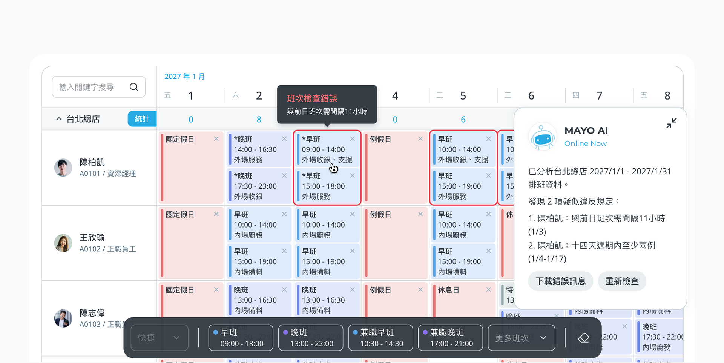724x363 pixels.
Task: Delete 王欣瑜's 國定假日 on day 1
Action: (x=216, y=214)
